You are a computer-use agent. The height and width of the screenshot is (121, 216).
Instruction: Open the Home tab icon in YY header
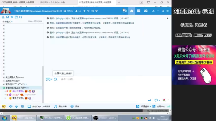point(132,11)
